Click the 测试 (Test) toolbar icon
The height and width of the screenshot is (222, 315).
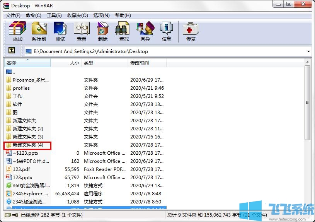point(60,31)
